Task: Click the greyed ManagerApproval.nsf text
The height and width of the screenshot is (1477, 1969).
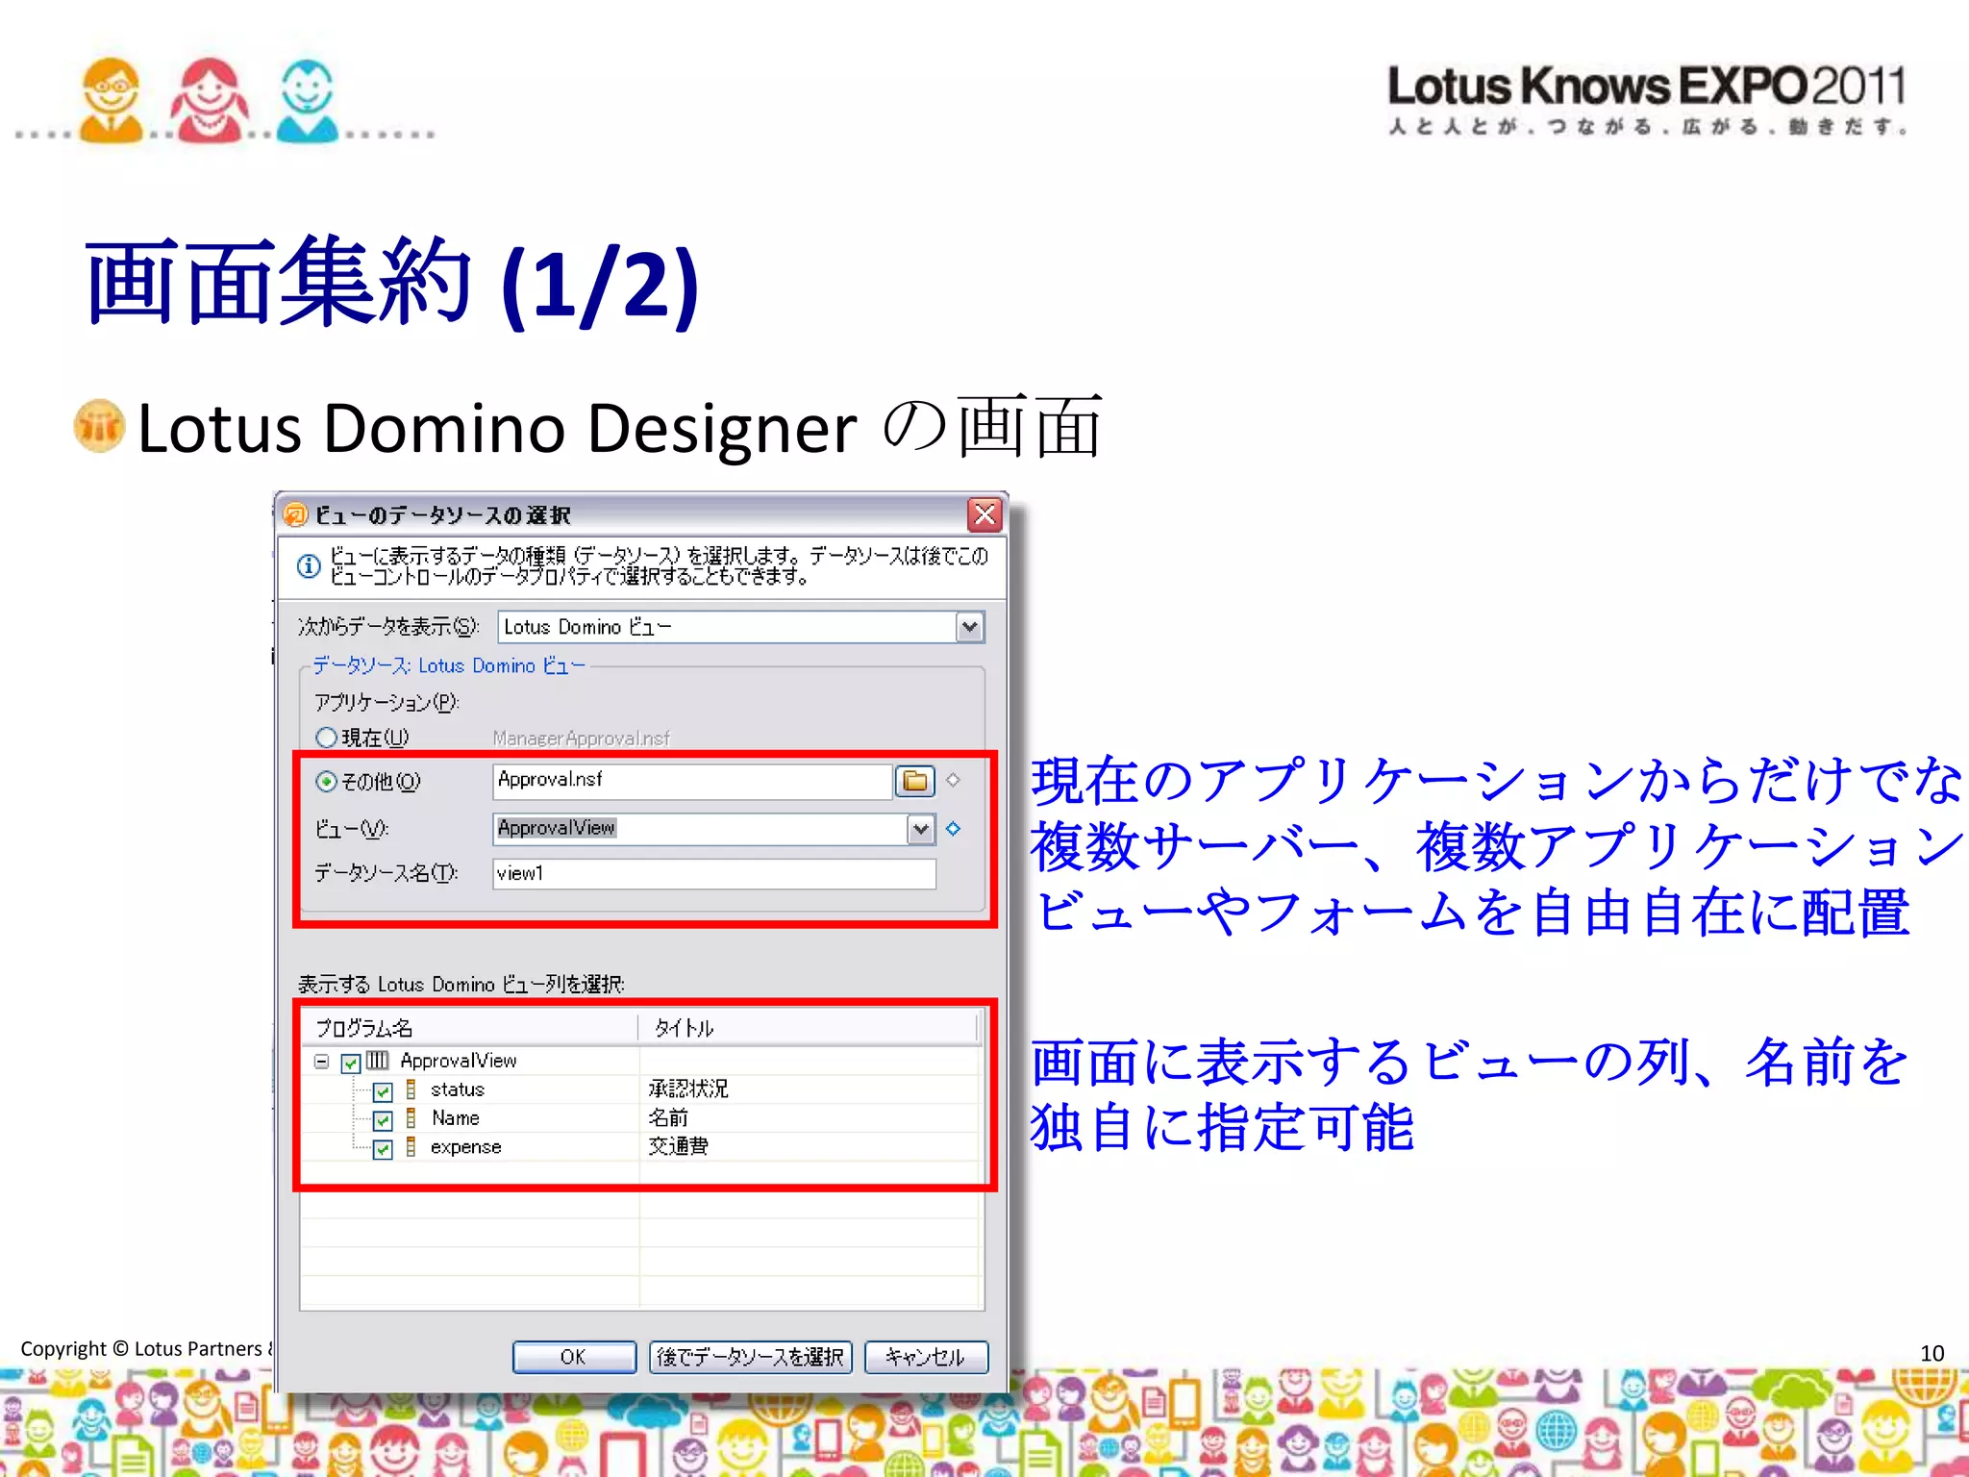Action: pyautogui.click(x=581, y=738)
